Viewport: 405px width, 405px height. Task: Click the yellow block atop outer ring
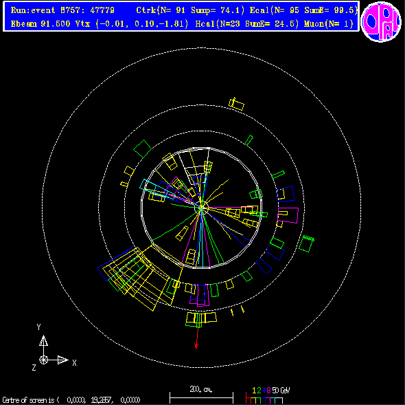[x=236, y=104]
